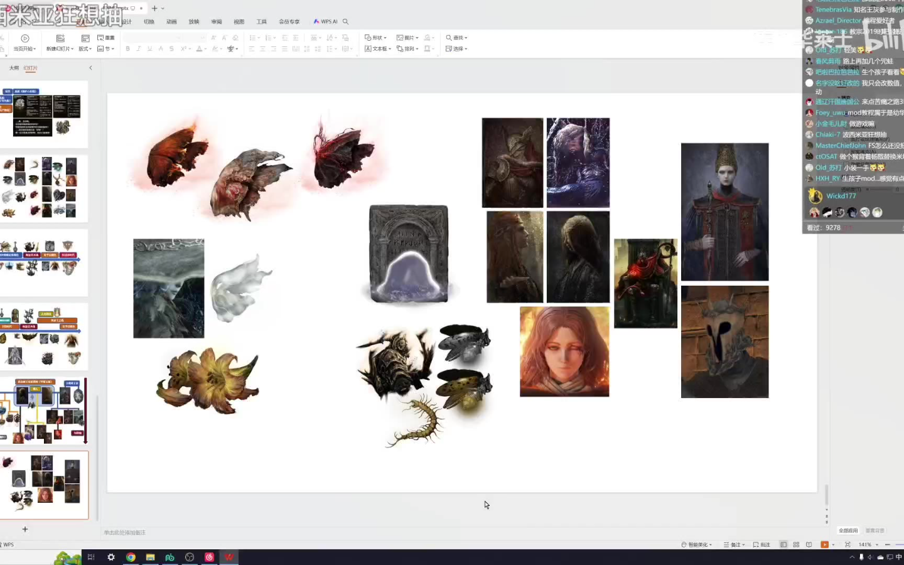Screen dimensions: 904x565
Task: Click the reset (重置) slide button
Action: [x=106, y=38]
